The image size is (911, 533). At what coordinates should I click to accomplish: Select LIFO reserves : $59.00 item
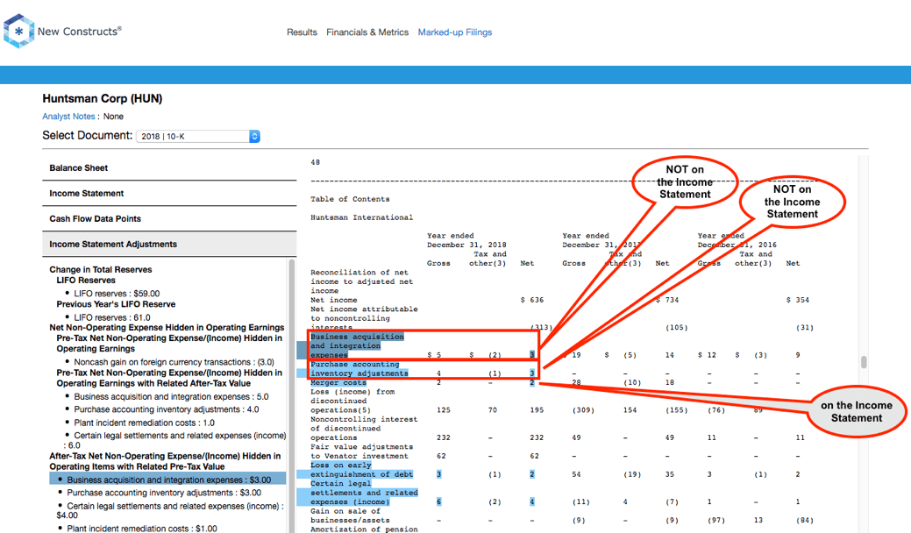click(117, 294)
